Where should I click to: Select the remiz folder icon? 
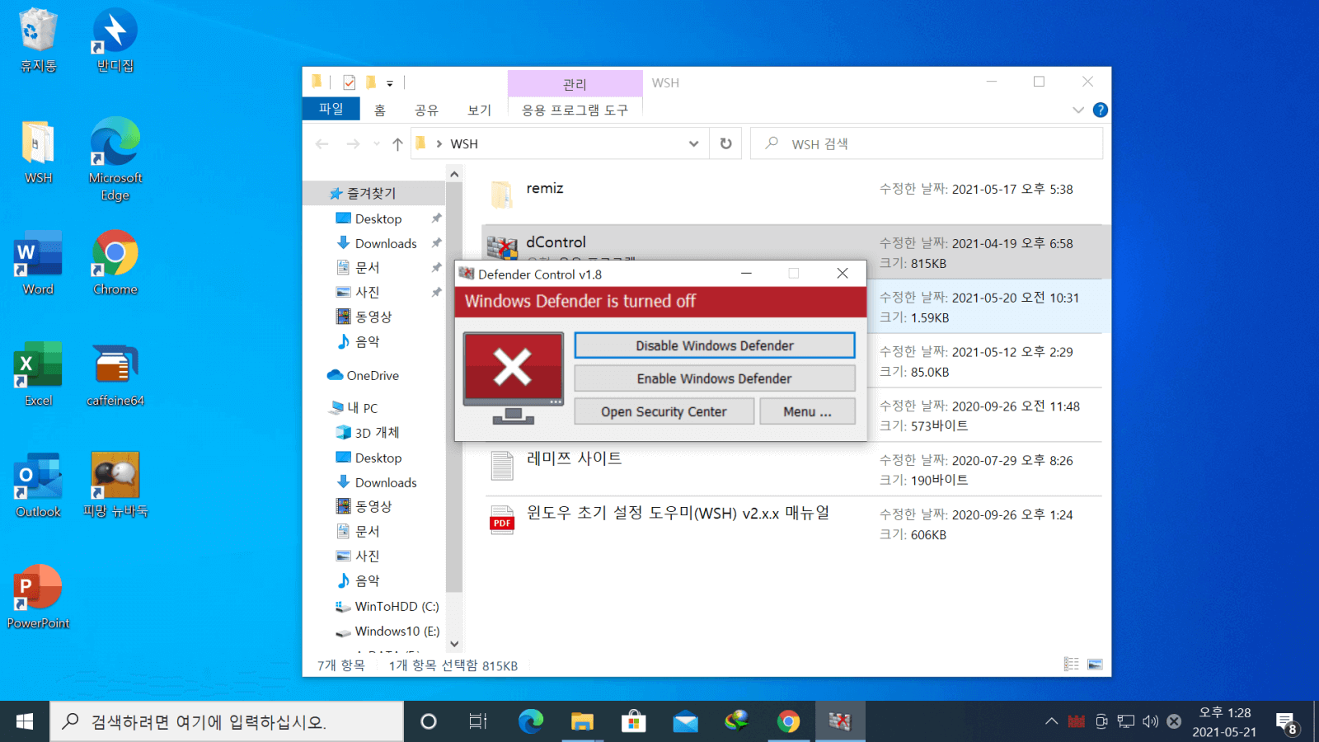click(x=502, y=195)
